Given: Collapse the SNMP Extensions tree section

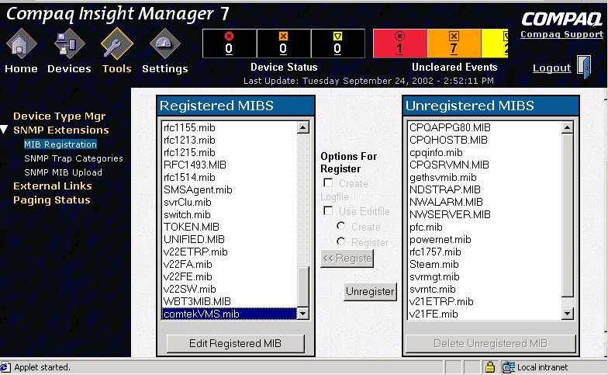Looking at the screenshot, I should [x=5, y=130].
